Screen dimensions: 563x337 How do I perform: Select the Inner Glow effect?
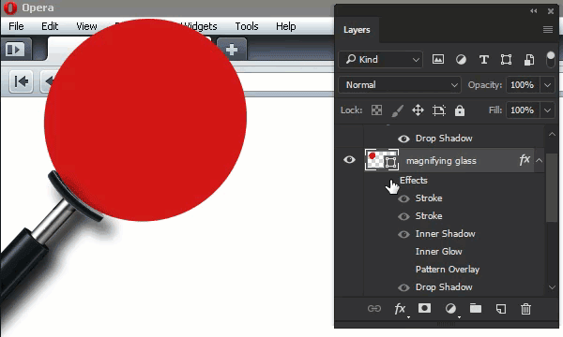pos(439,252)
